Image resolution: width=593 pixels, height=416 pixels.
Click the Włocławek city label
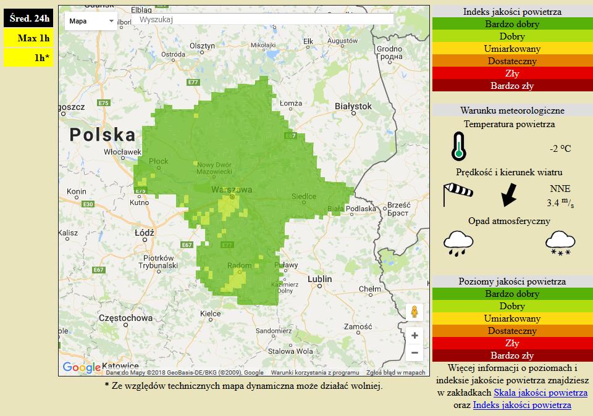click(x=122, y=152)
